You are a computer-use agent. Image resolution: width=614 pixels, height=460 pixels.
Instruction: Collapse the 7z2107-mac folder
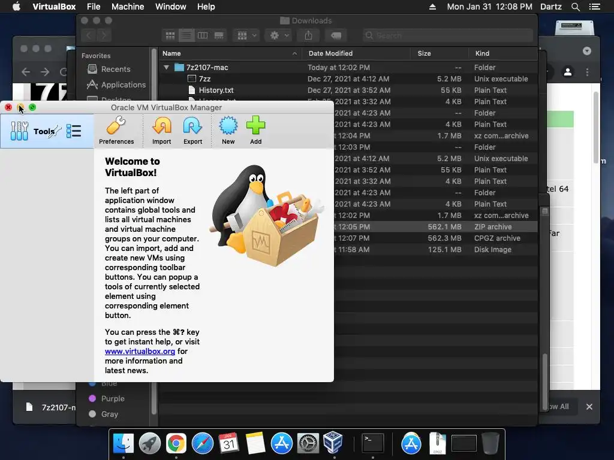click(x=167, y=67)
